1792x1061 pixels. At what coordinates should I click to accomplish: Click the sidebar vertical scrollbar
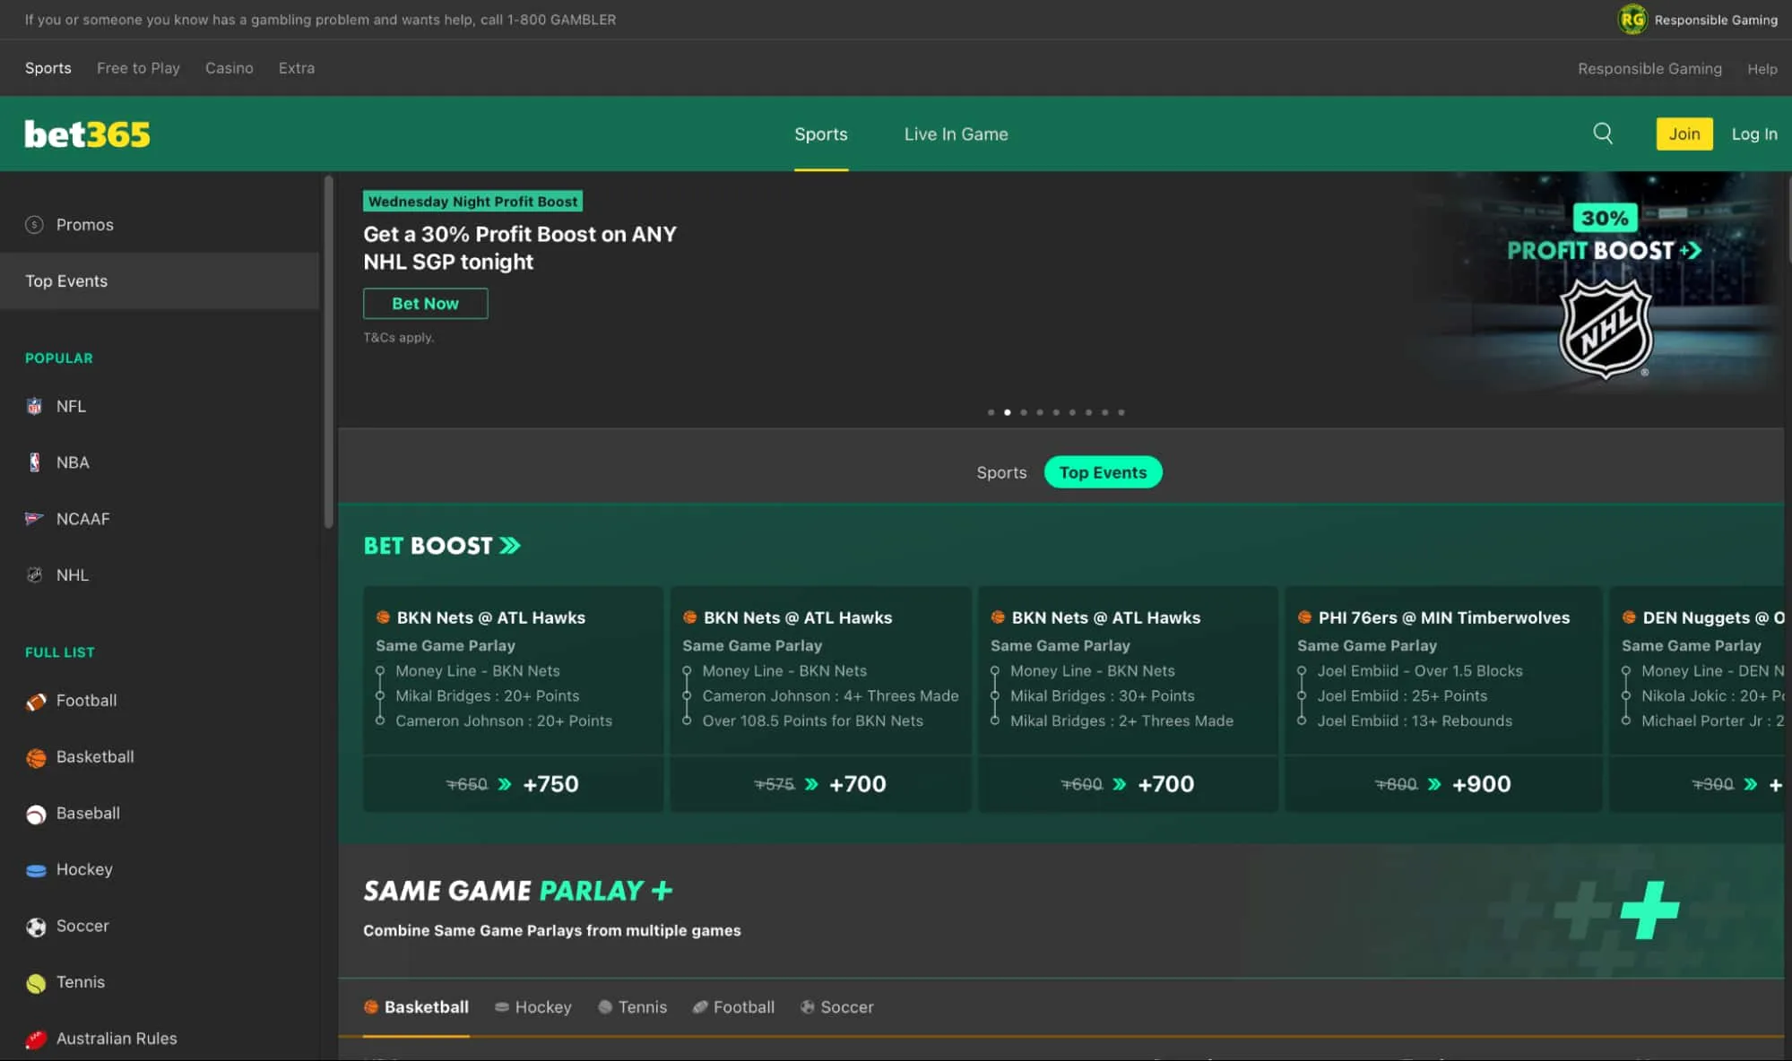pyautogui.click(x=328, y=351)
